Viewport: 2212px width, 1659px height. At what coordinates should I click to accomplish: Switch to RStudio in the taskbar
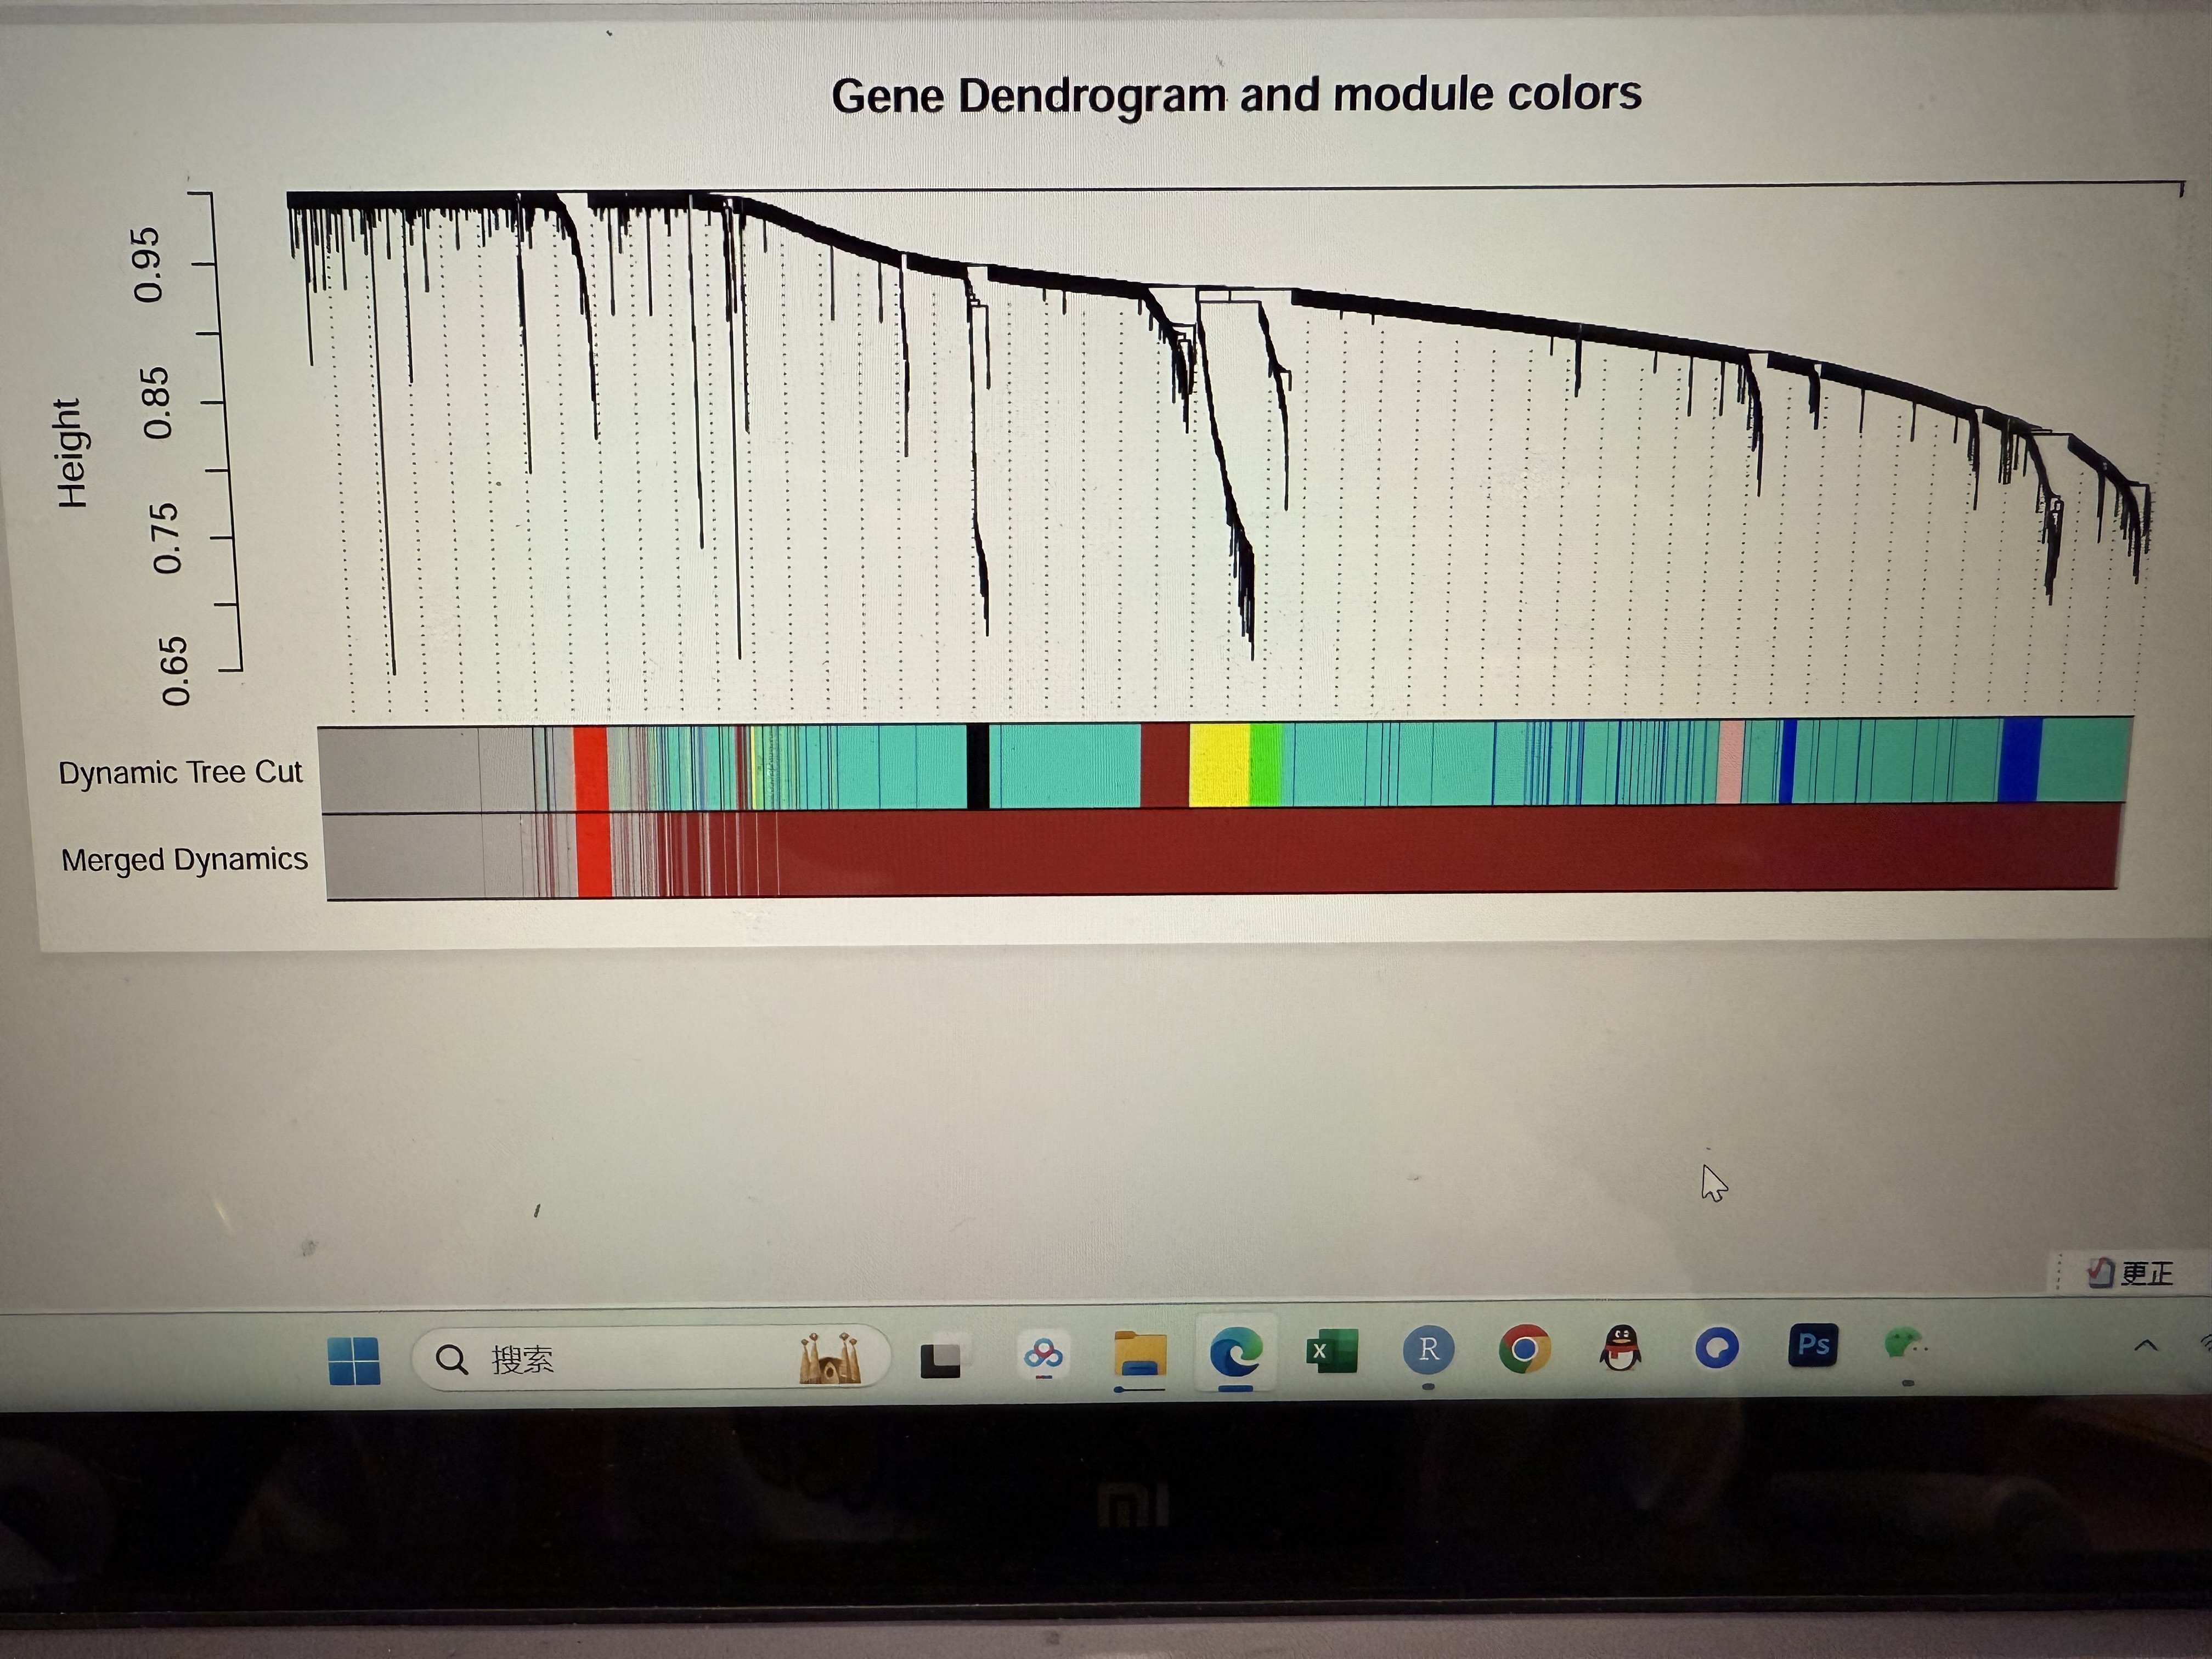coord(1428,1349)
